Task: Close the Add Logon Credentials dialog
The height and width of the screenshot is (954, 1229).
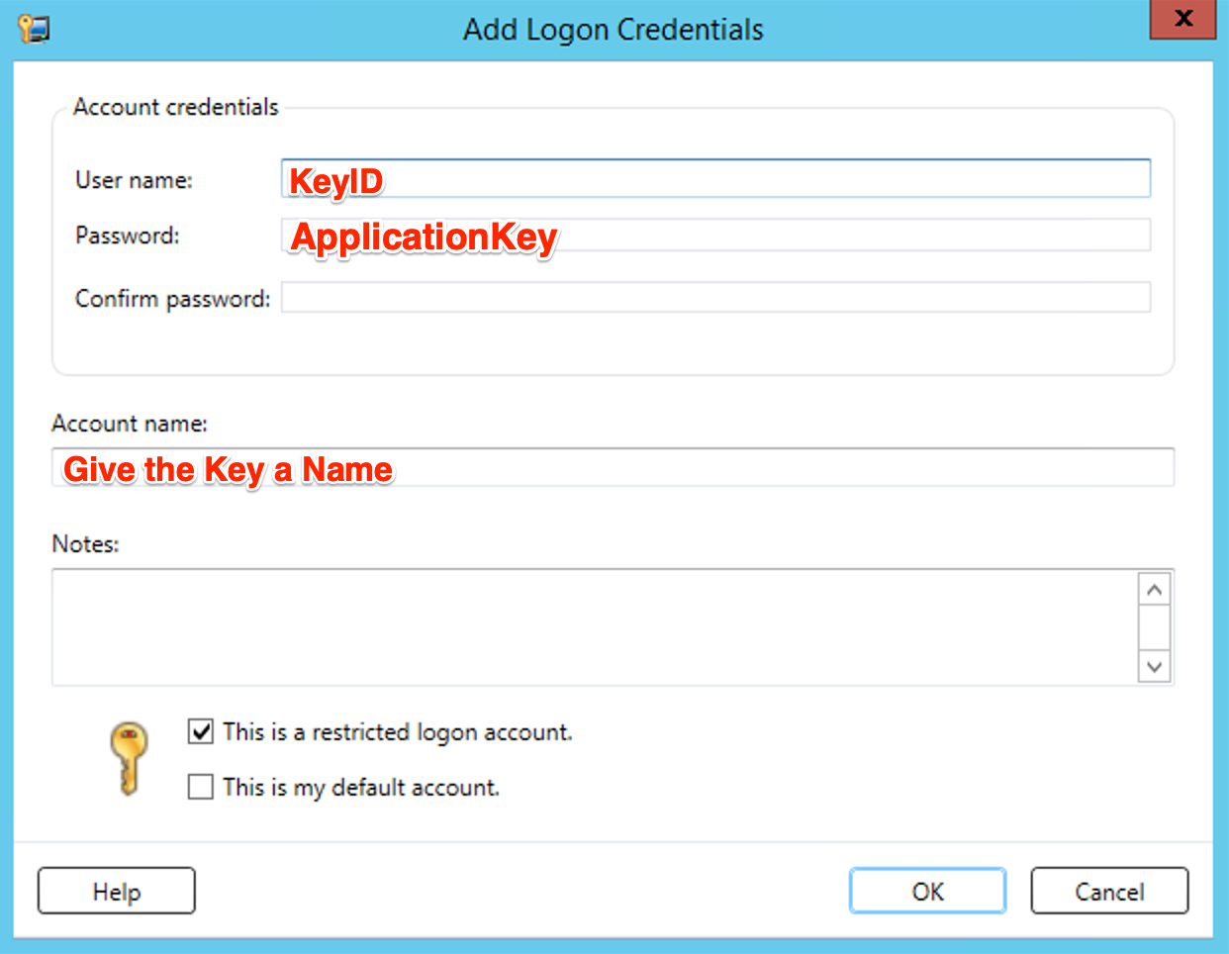Action: [x=1182, y=19]
